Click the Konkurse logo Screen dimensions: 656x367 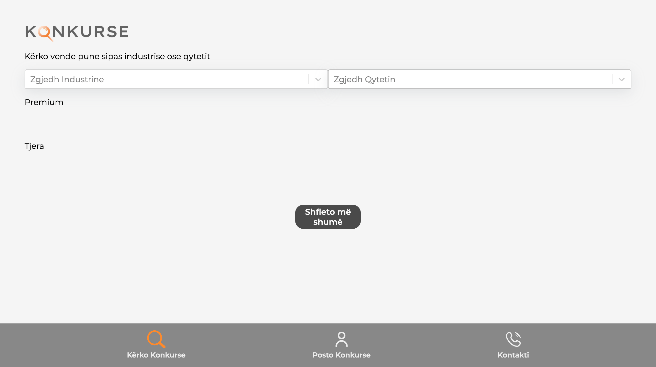(77, 32)
